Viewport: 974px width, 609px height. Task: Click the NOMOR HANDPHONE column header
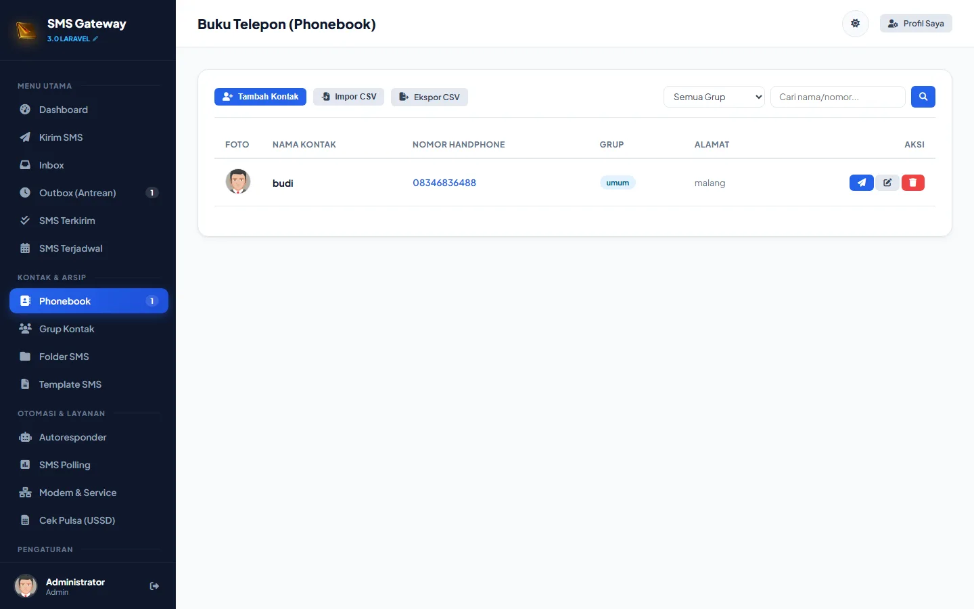click(459, 145)
